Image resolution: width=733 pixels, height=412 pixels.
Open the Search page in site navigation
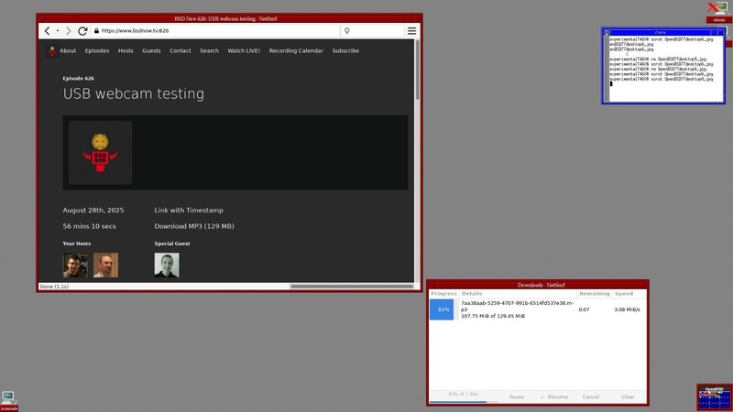pos(209,50)
